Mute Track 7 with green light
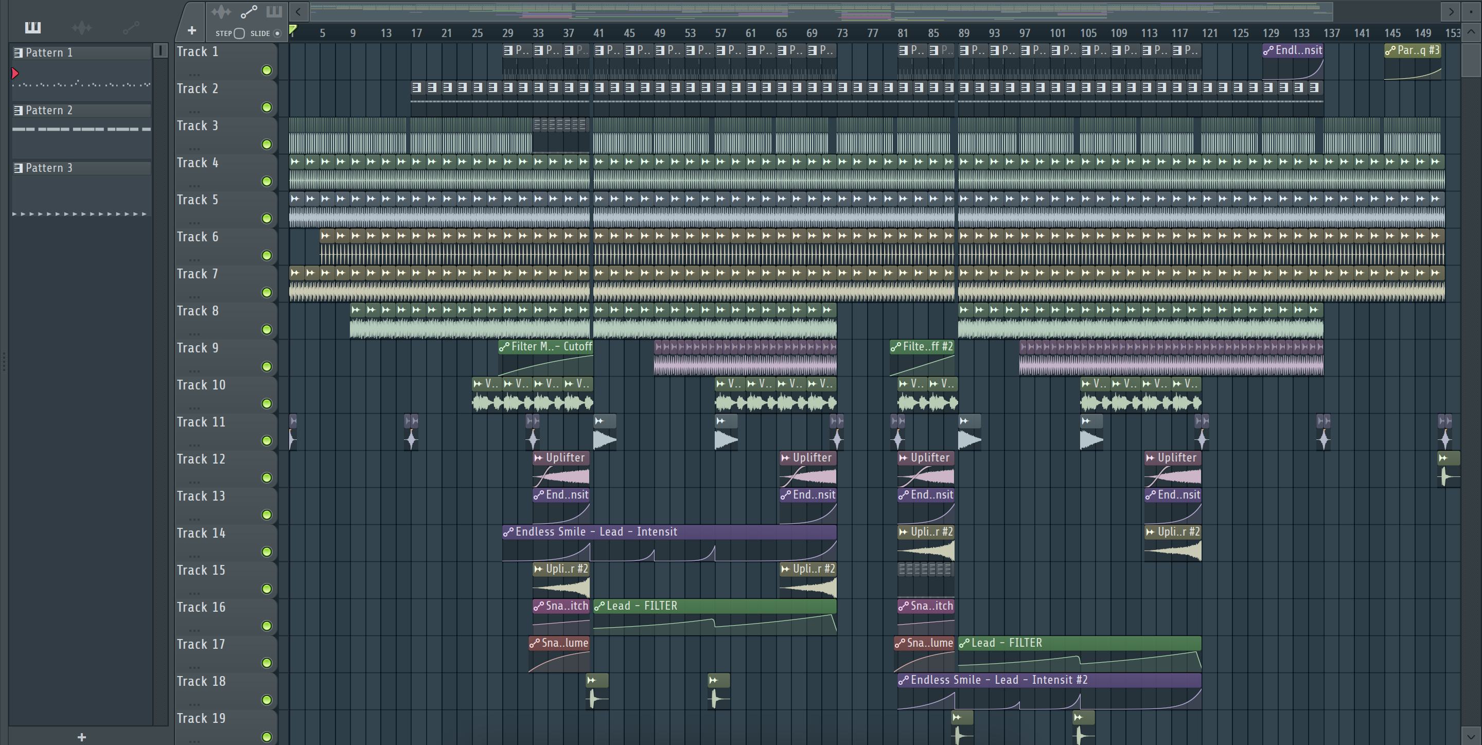 click(x=267, y=293)
